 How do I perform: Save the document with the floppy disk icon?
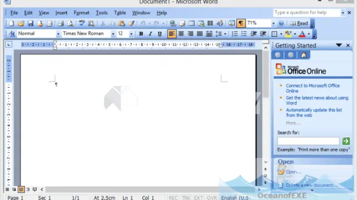[x=31, y=23]
